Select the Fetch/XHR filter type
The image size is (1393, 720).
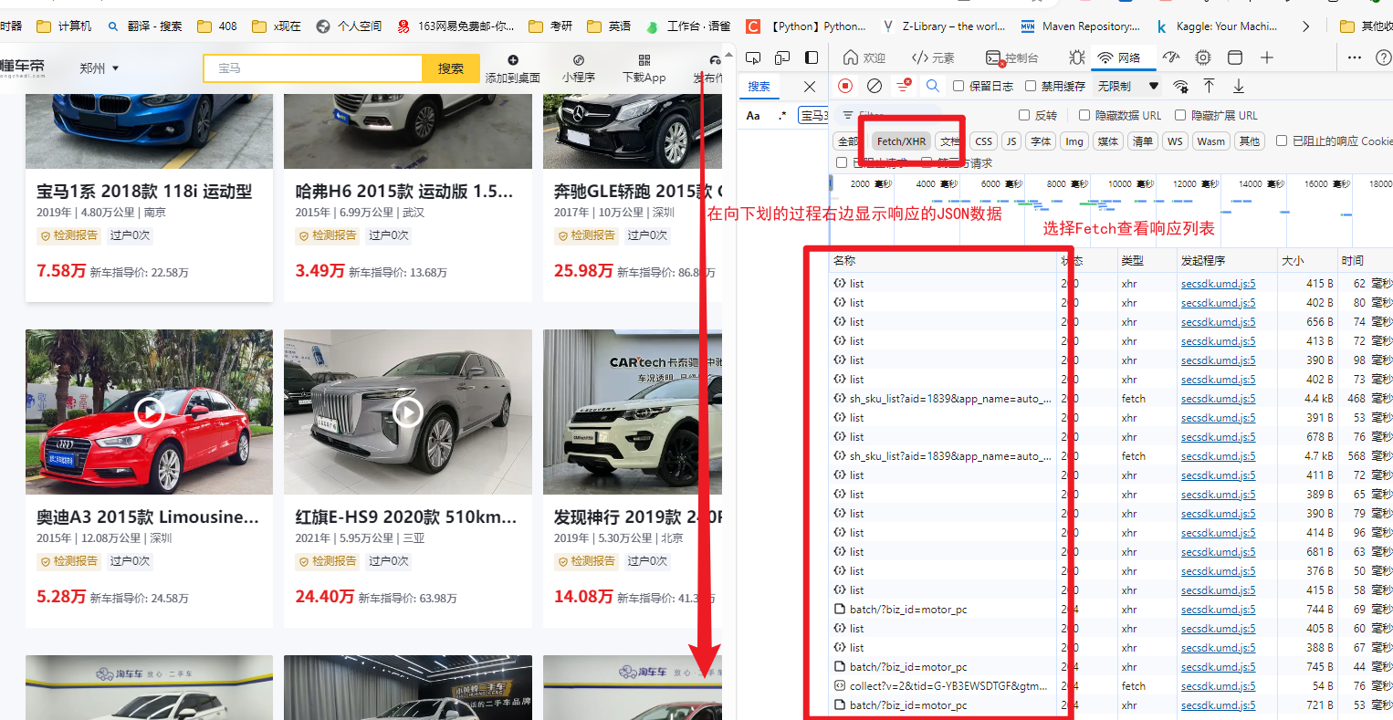901,141
